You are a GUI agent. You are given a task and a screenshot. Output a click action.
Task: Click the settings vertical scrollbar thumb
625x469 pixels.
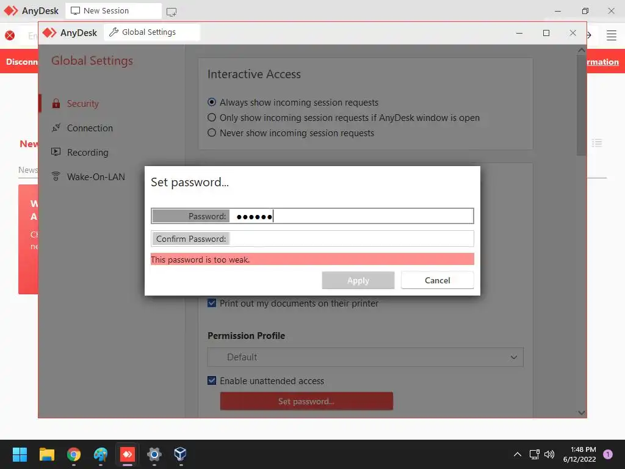(582, 105)
